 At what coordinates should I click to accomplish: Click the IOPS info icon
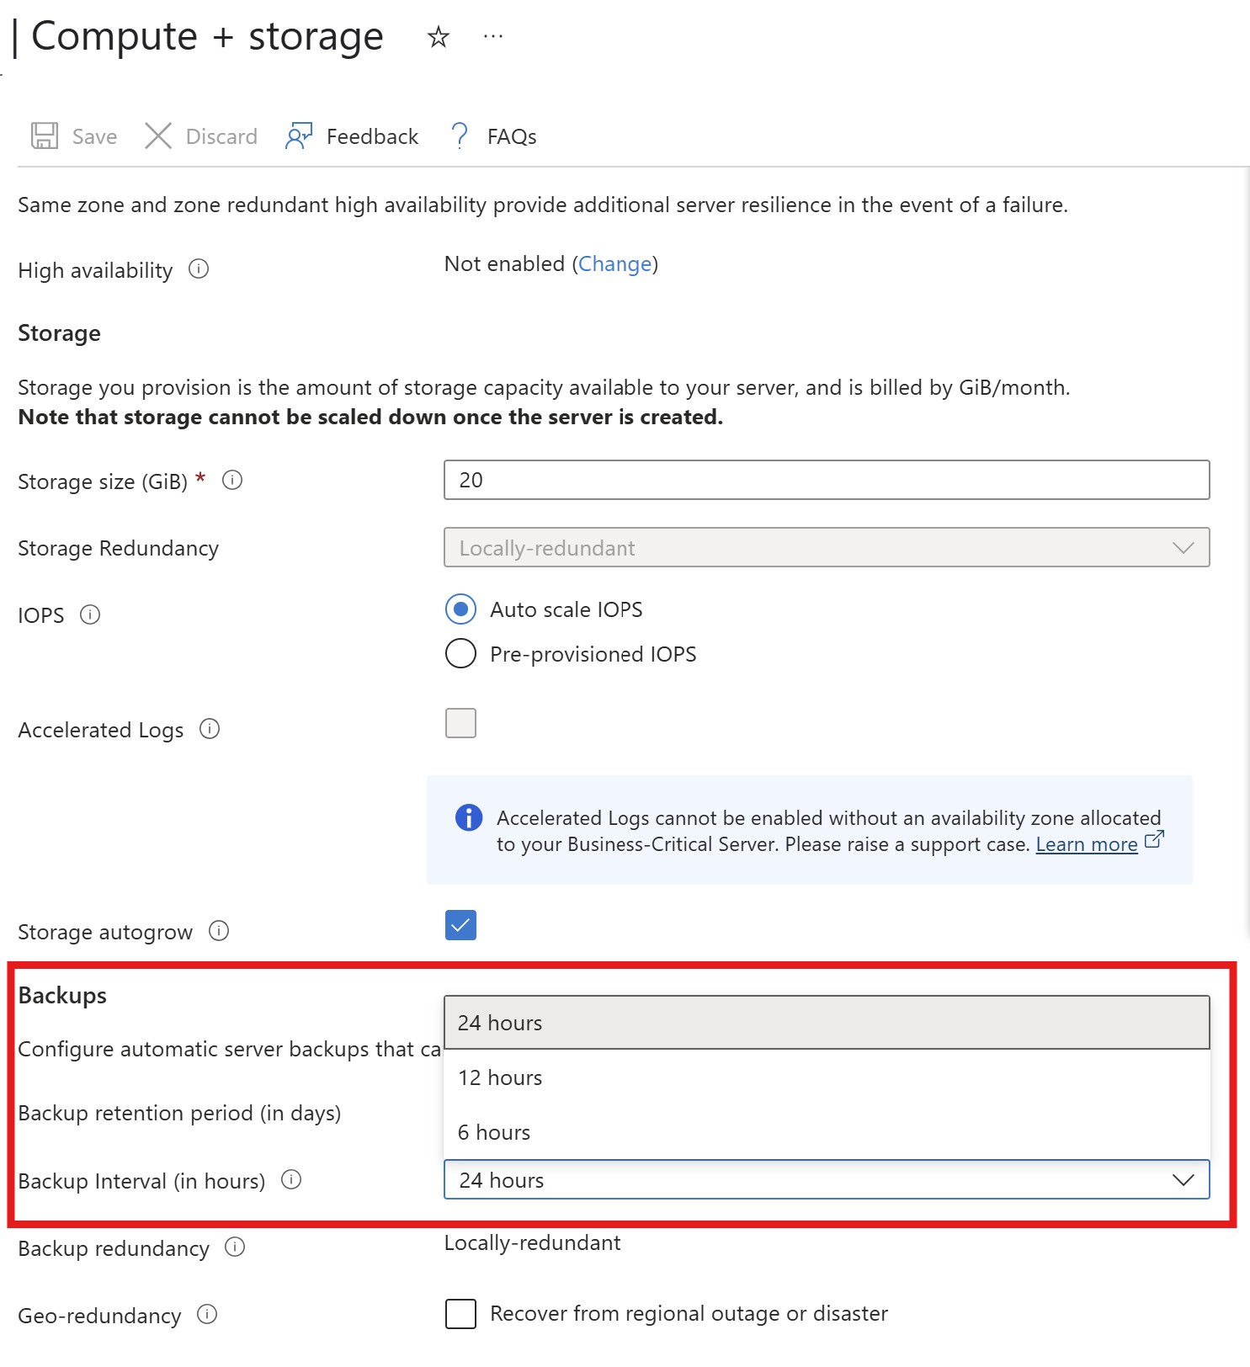coord(90,615)
